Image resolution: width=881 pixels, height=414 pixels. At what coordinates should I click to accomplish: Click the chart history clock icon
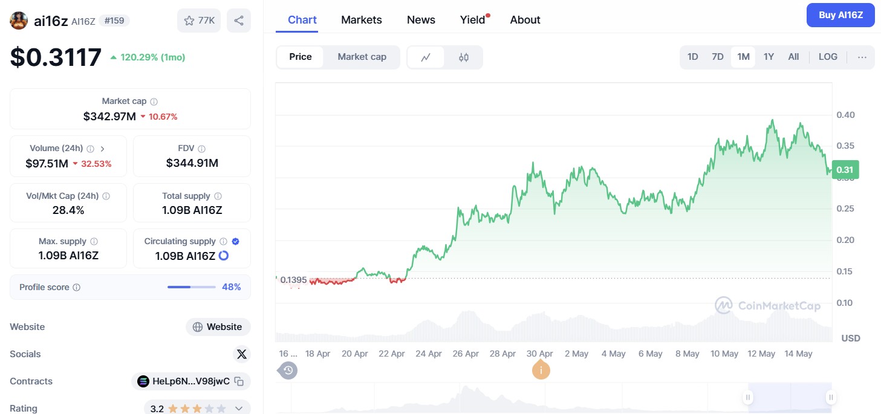[x=288, y=370]
